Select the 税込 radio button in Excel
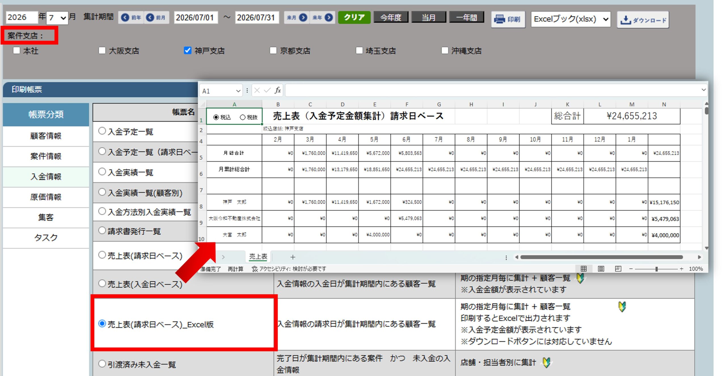The image size is (726, 376). pos(216,117)
